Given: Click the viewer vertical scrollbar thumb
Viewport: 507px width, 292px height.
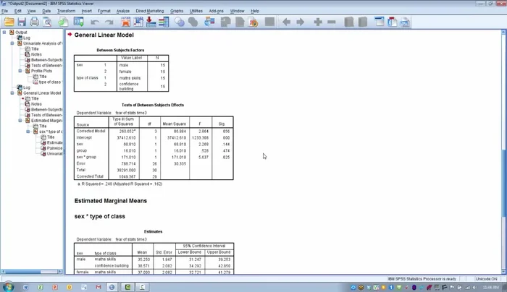Looking at the screenshot, I should 503,184.
